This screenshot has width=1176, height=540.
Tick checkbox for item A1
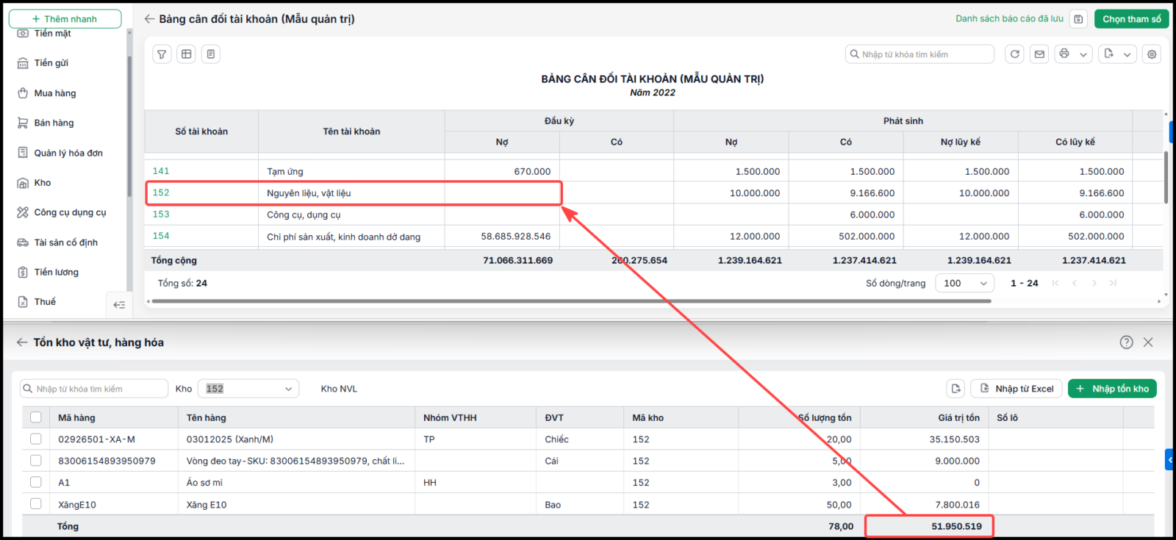point(35,482)
